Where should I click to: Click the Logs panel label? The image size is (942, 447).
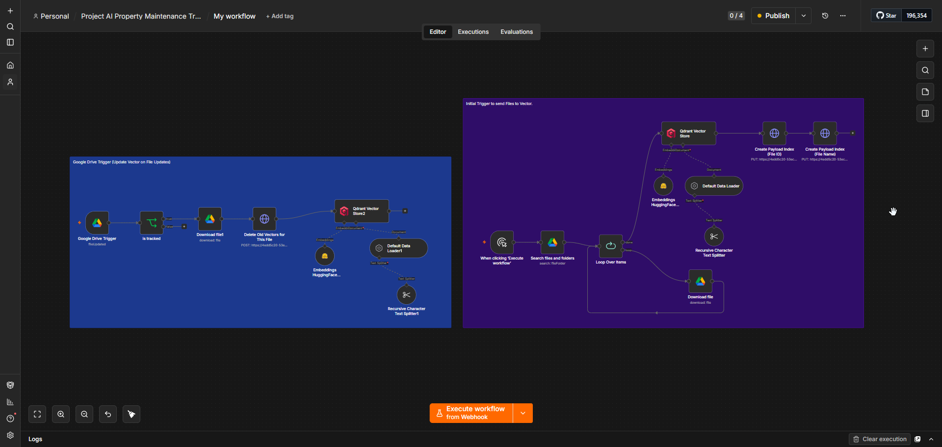[x=35, y=439]
